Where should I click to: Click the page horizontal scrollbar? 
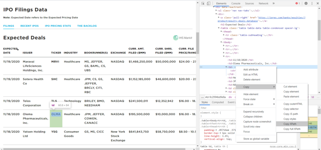(x=94, y=149)
